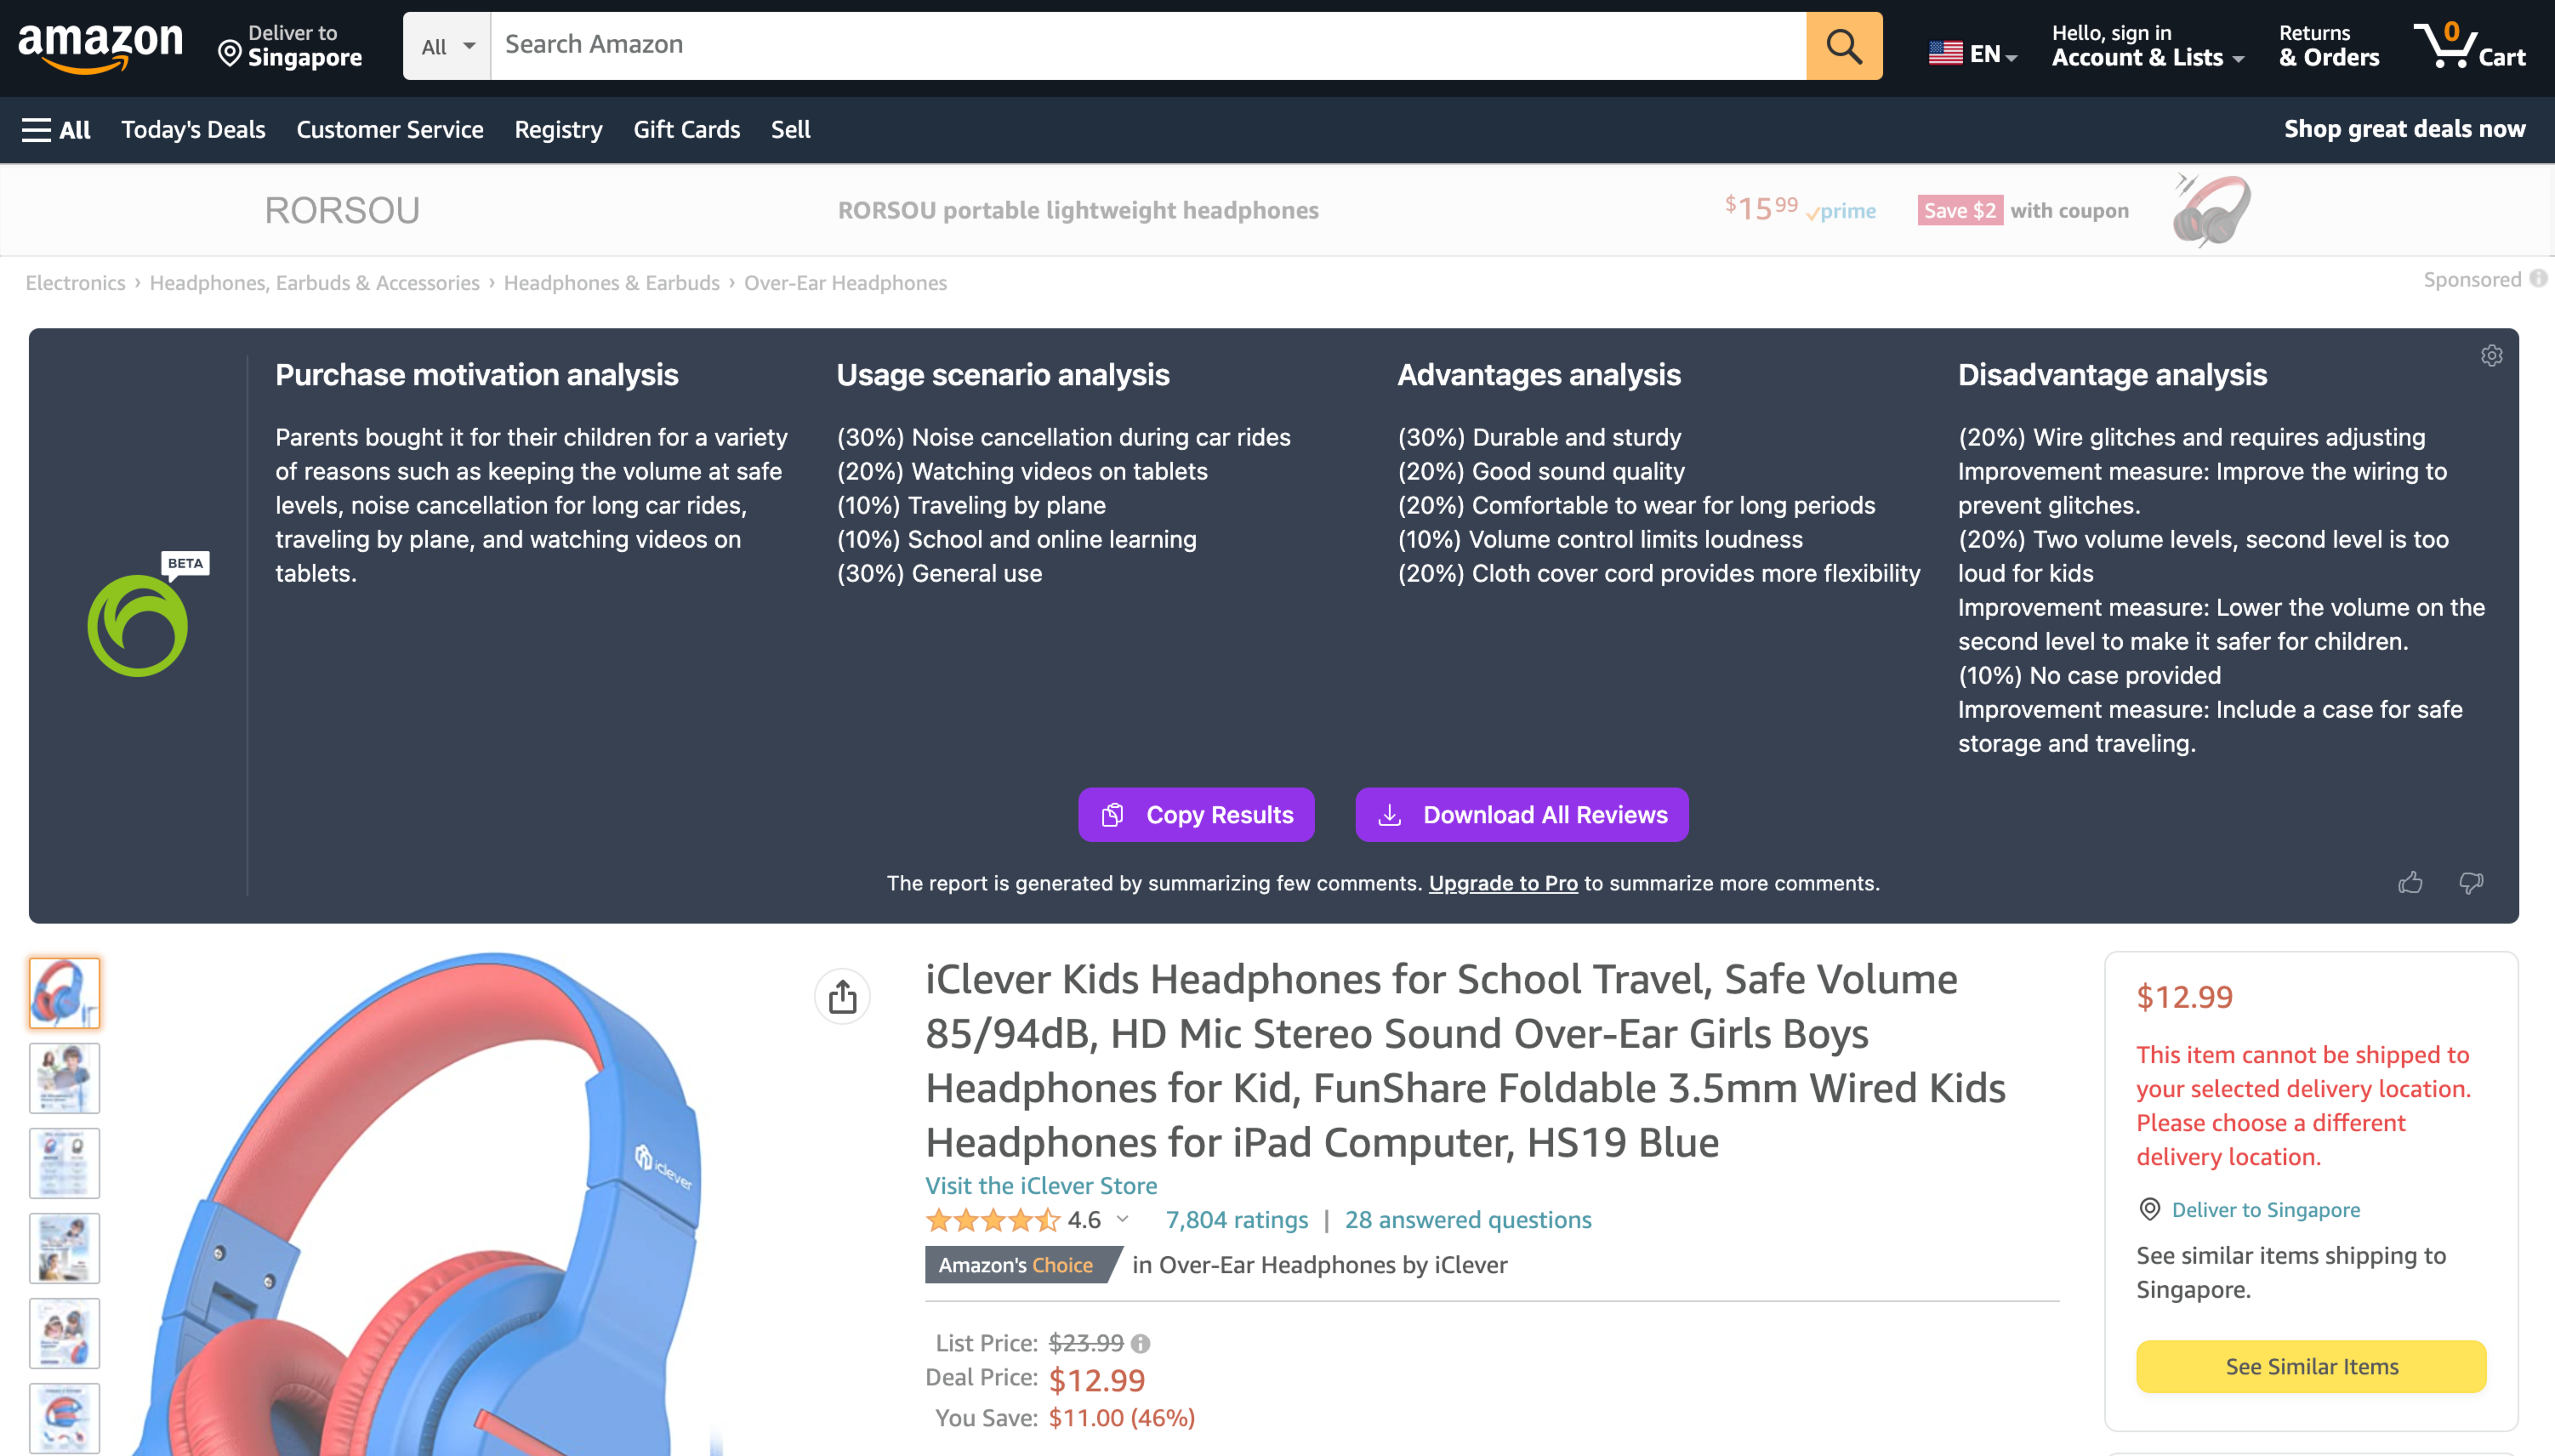This screenshot has width=2555, height=1456.
Task: Click the RORSOU headphone ad image
Action: coord(2211,210)
